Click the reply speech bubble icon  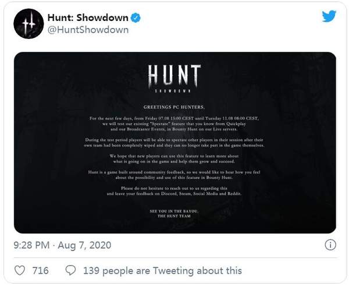71,270
